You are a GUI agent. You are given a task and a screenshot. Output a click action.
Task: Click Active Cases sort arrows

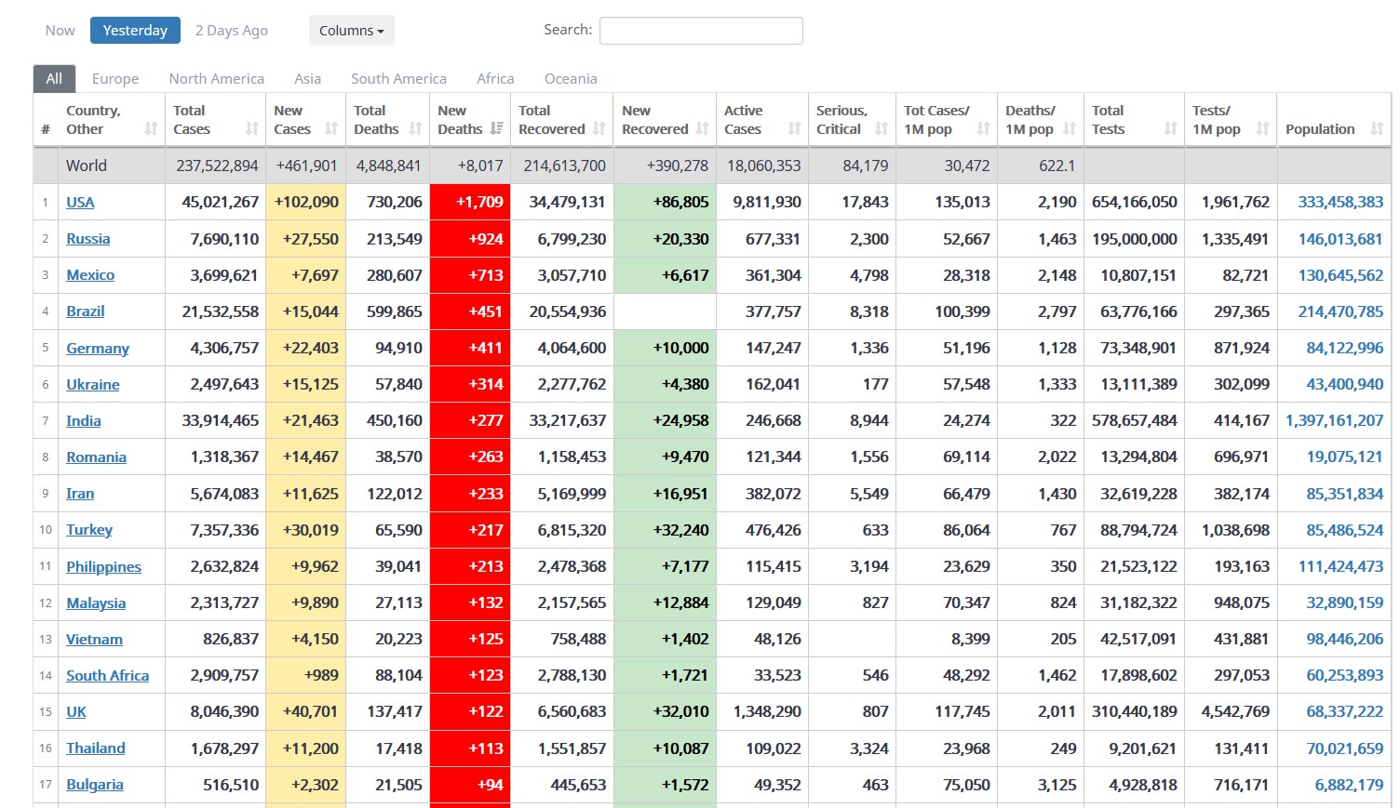pyautogui.click(x=794, y=129)
